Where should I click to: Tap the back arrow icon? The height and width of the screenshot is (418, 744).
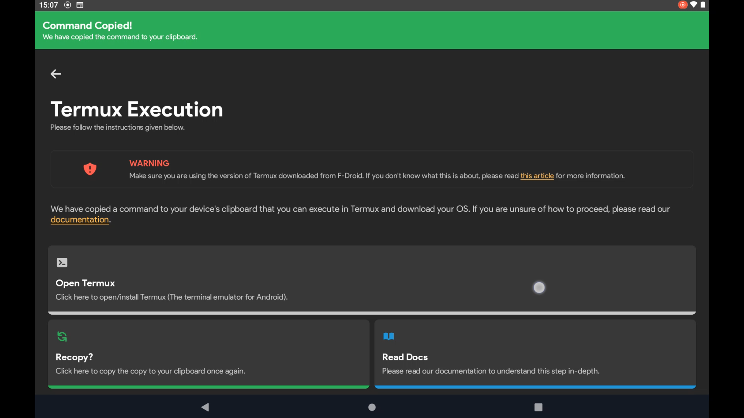click(56, 74)
